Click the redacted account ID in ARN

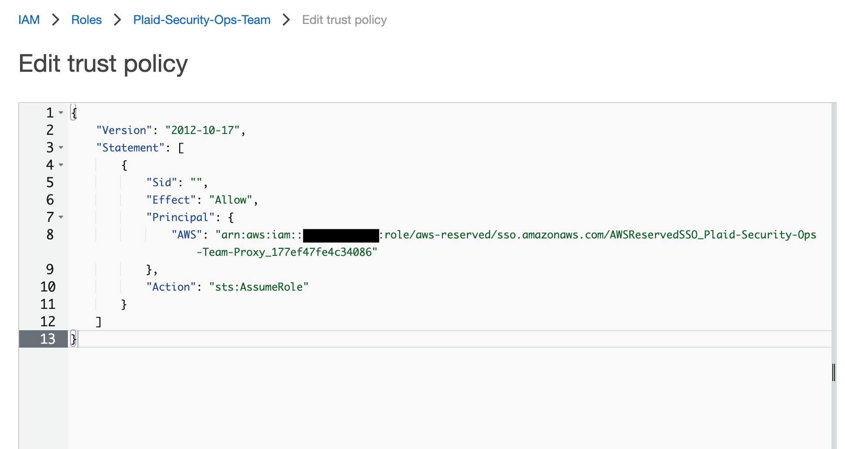click(341, 235)
